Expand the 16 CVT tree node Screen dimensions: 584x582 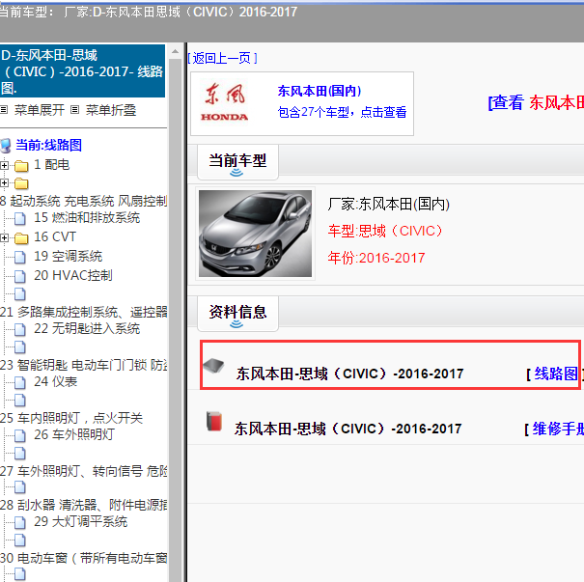tap(4, 237)
